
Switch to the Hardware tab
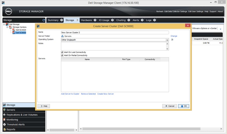pyautogui.click(x=87, y=20)
